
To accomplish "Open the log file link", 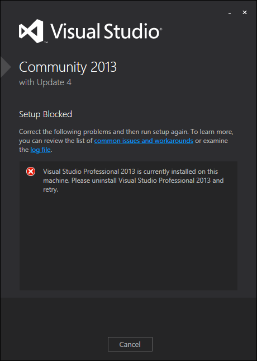I will click(x=40, y=150).
